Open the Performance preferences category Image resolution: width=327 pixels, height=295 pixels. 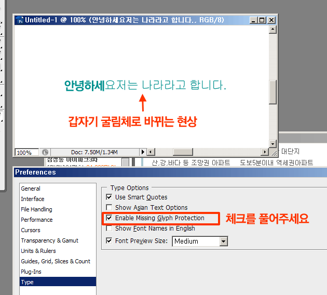click(36, 220)
